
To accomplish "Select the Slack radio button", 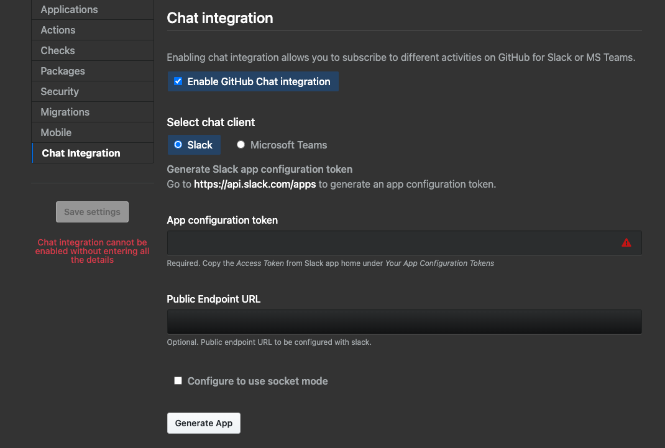I will [x=178, y=145].
